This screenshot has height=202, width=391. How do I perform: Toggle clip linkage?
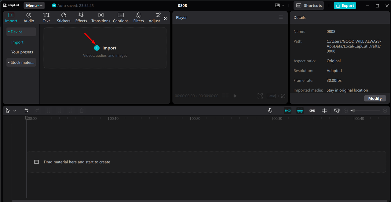point(312,111)
